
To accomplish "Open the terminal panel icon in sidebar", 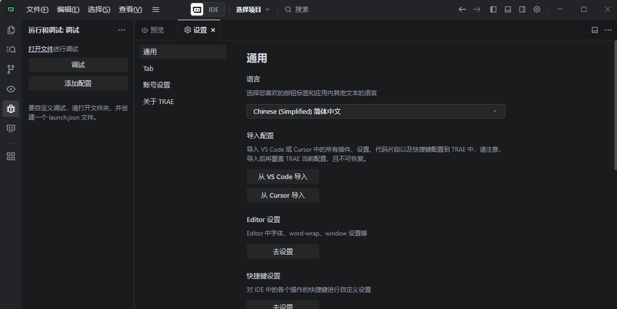I will click(x=11, y=128).
